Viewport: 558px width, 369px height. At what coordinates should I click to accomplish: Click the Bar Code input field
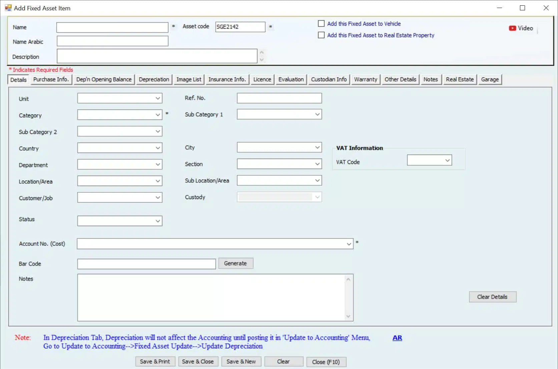tap(146, 264)
